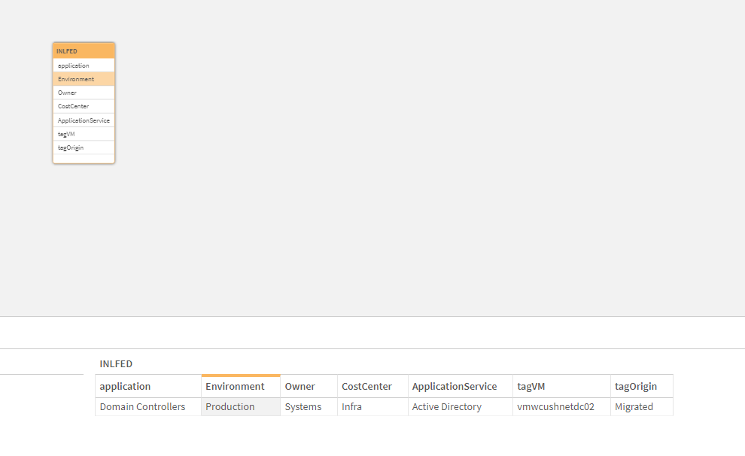Select the highlighted Environment field row
This screenshot has width=745, height=456.
(x=83, y=78)
